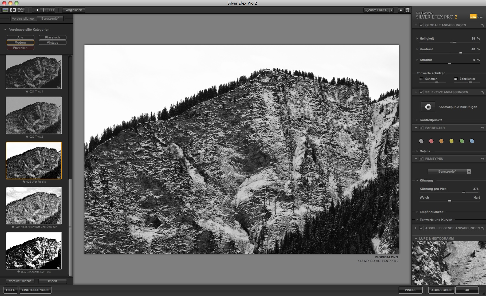
Task: Show the preset browser panel icon
Action: (x=13, y=10)
